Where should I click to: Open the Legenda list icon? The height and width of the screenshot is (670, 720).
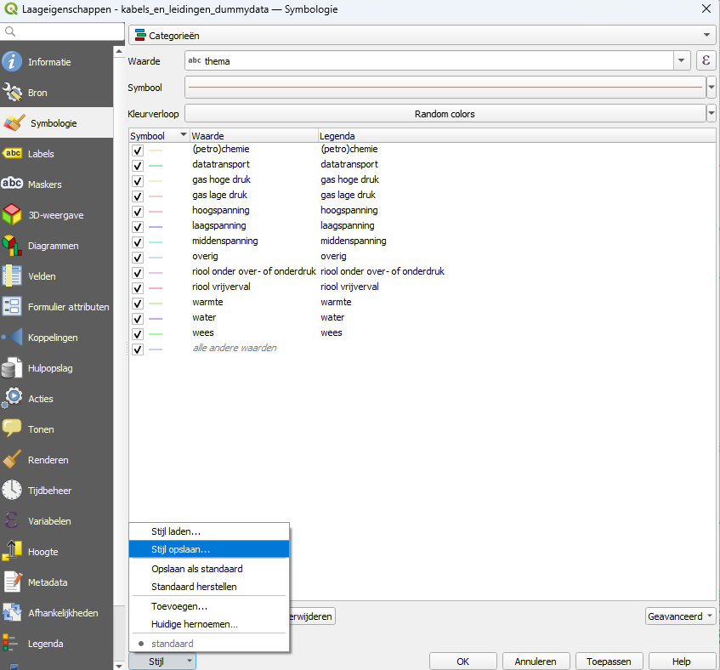pos(10,643)
